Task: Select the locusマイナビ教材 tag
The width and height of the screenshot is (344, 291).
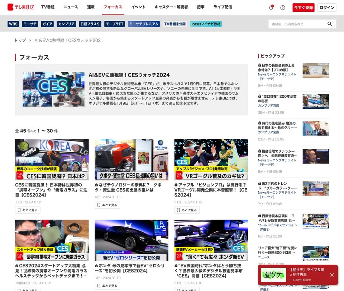Action: 206,24
